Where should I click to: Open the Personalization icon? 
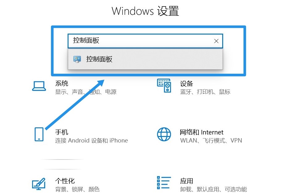click(x=39, y=184)
